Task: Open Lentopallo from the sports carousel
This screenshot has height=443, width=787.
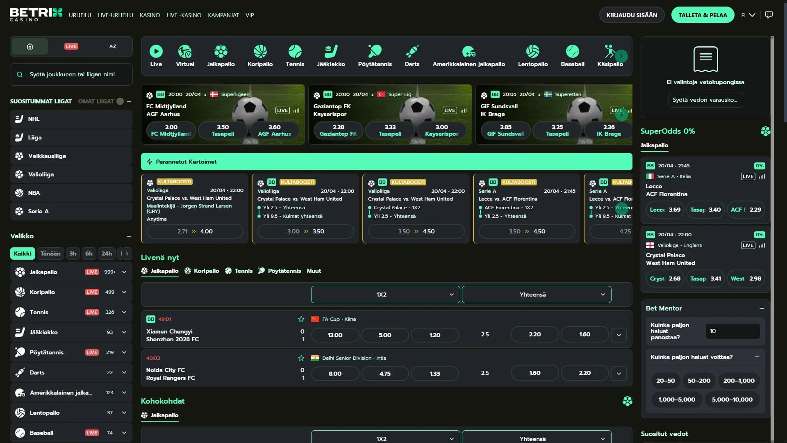Action: pyautogui.click(x=532, y=56)
